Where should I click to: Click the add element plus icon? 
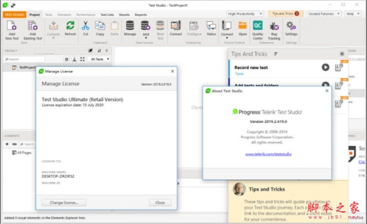[7, 144]
